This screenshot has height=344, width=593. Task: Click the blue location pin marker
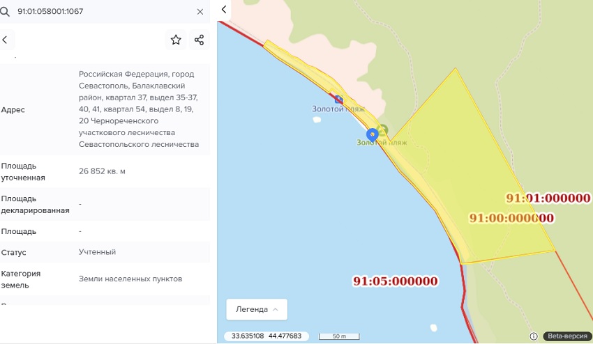click(x=372, y=135)
